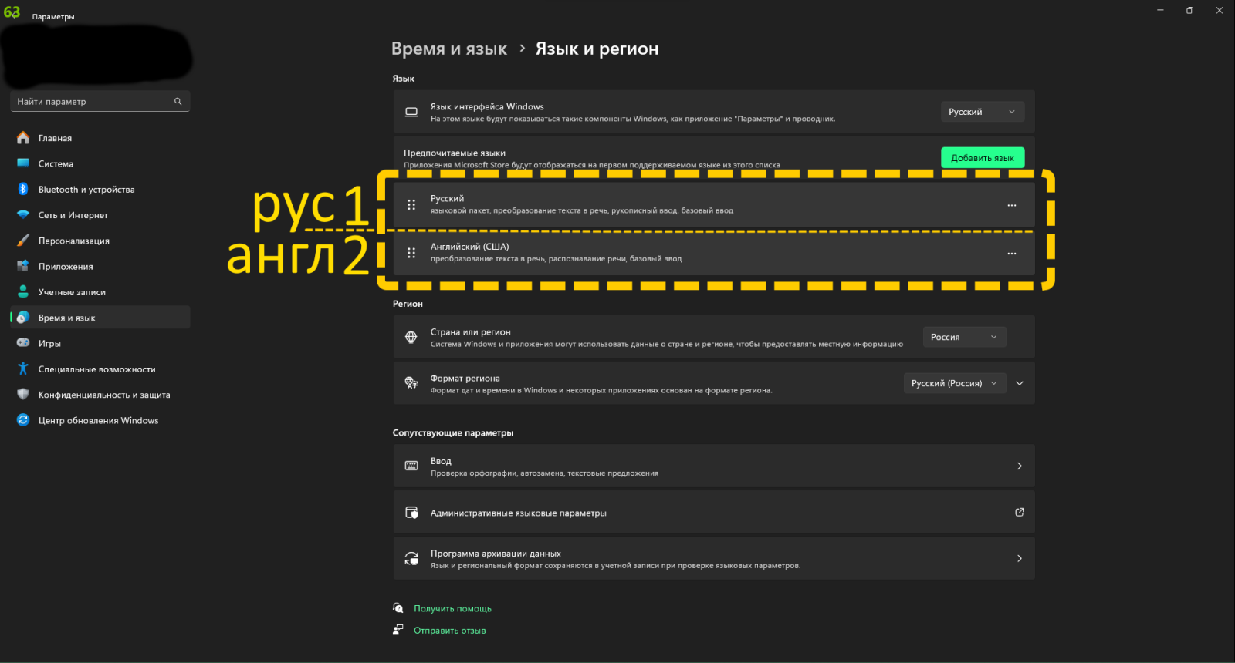This screenshot has width=1235, height=663.
Task: Open Центр обновления Windows category
Action: click(x=100, y=420)
